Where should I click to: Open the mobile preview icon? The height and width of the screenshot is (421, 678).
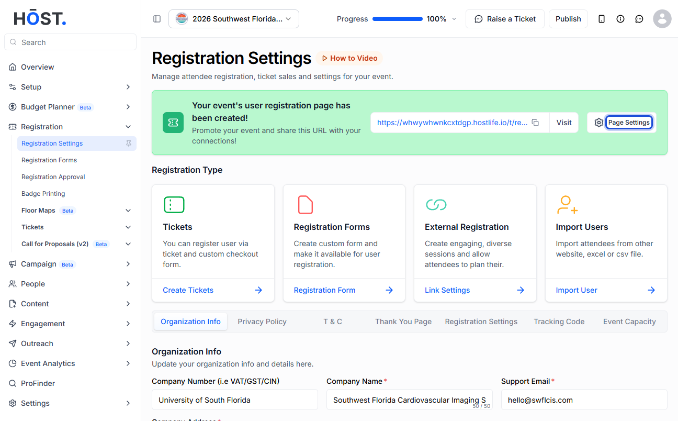click(x=602, y=19)
